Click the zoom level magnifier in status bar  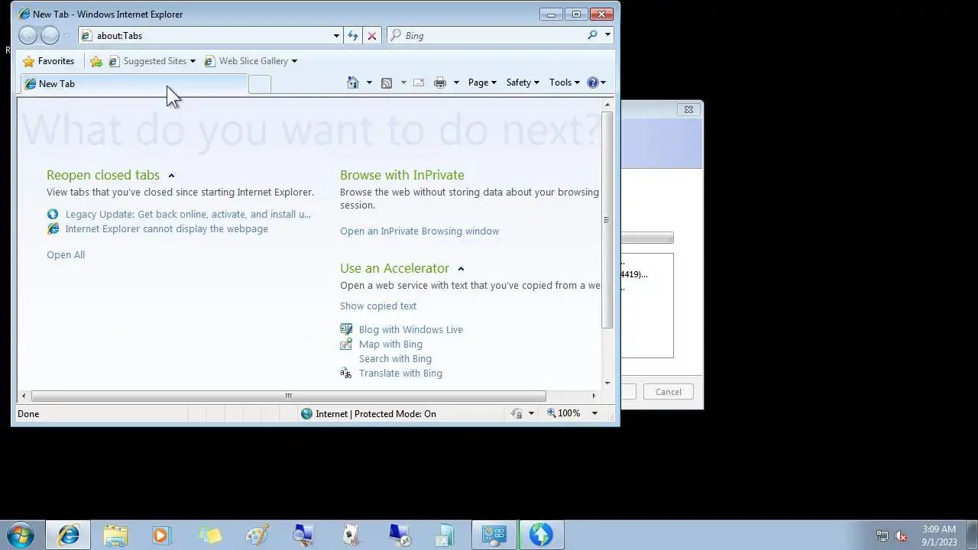pyautogui.click(x=552, y=413)
